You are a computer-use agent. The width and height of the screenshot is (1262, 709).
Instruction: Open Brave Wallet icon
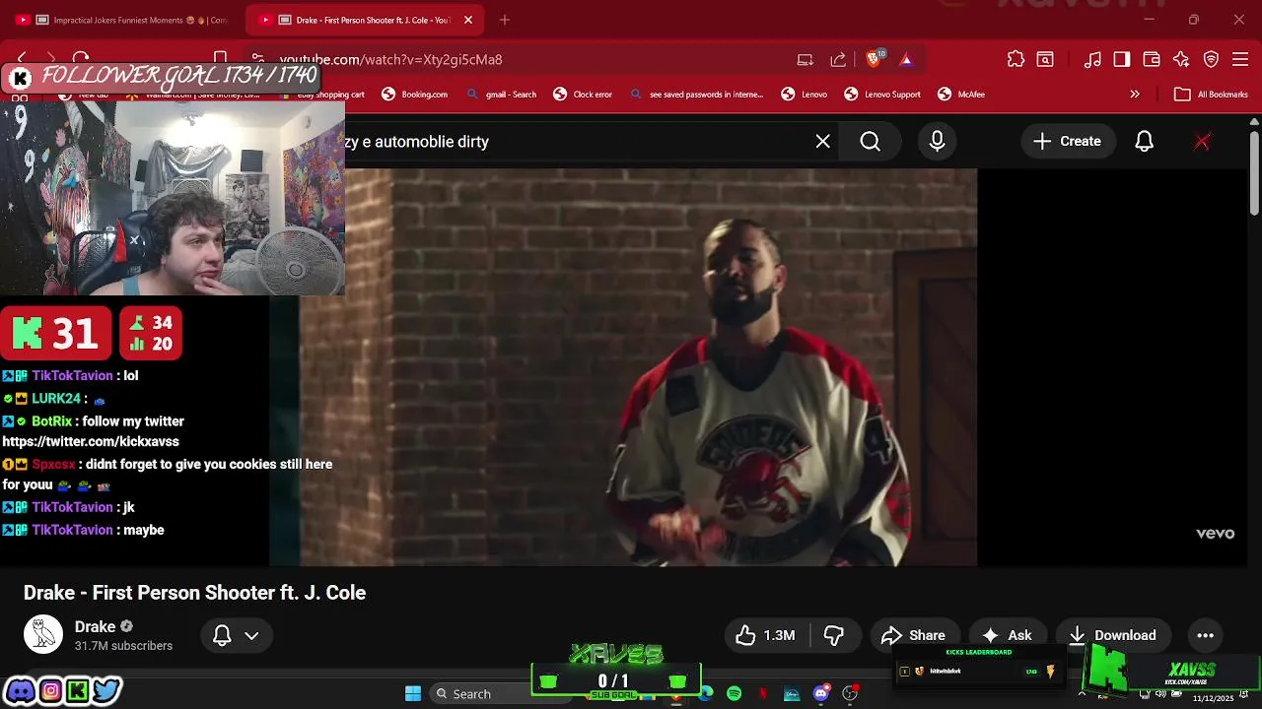click(x=1152, y=60)
